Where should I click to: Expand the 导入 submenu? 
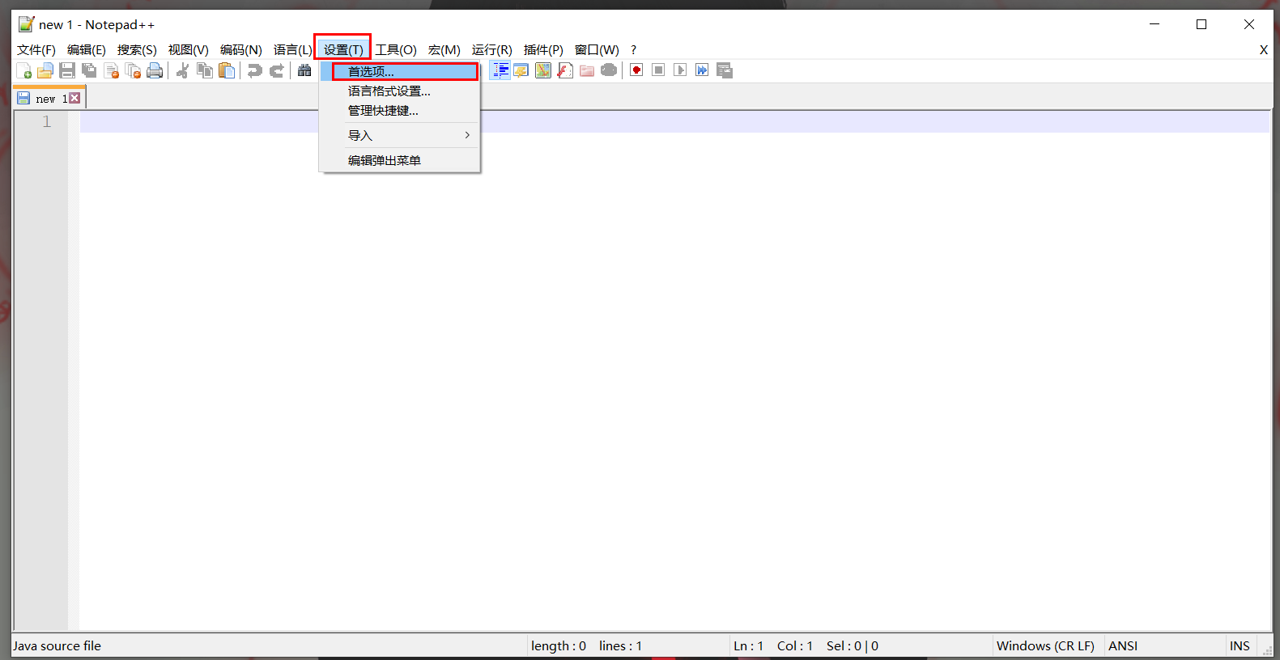pos(400,135)
